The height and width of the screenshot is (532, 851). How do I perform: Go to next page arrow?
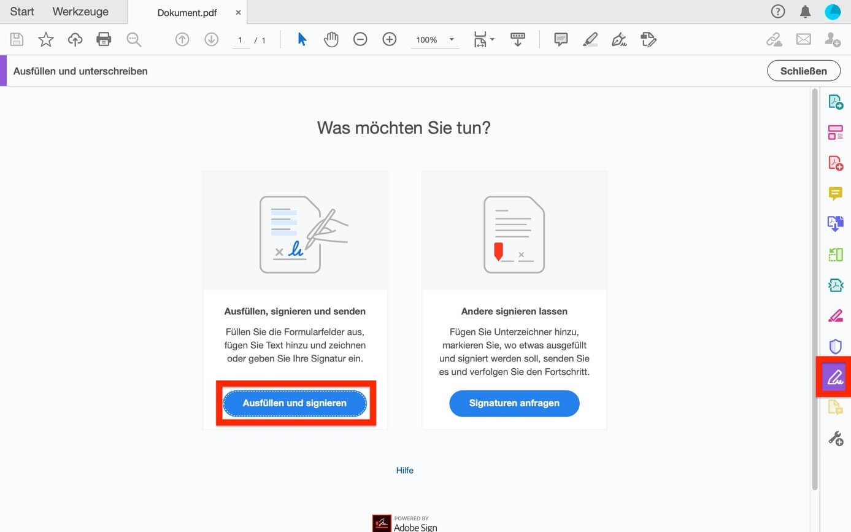pos(212,40)
